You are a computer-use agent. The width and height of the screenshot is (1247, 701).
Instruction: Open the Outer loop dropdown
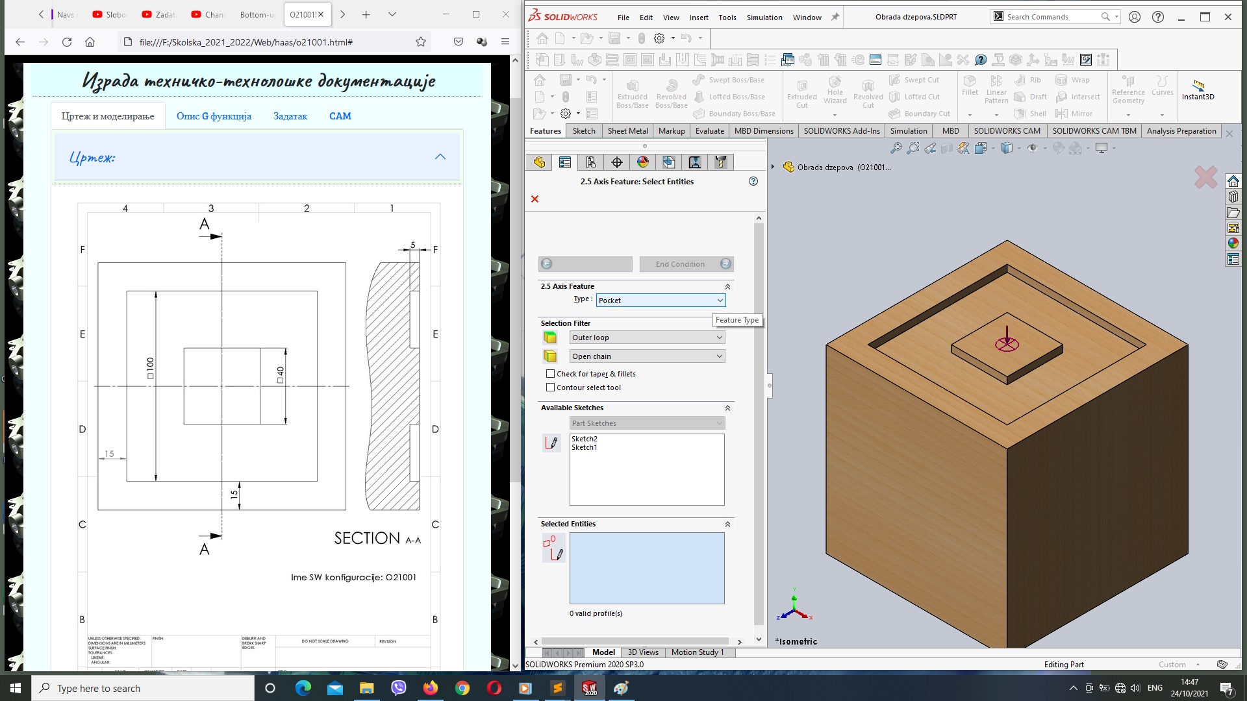pyautogui.click(x=647, y=338)
